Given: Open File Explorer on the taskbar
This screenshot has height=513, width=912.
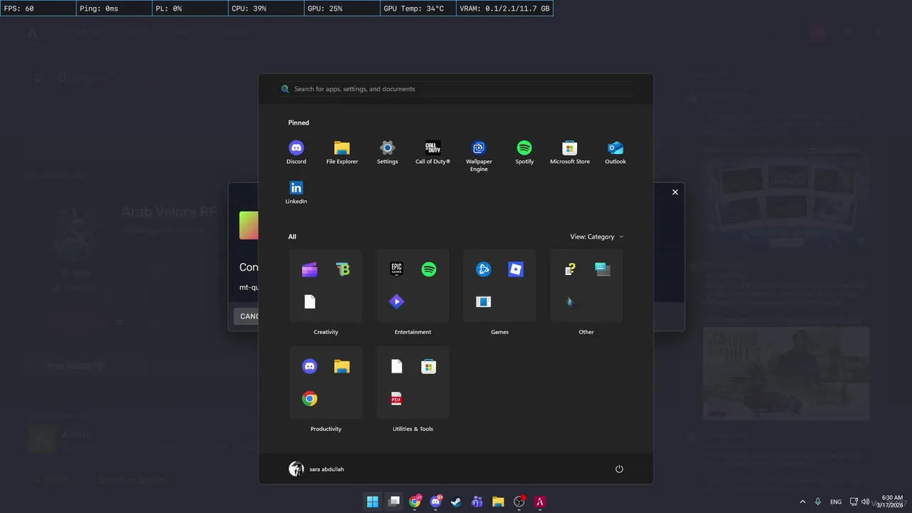Looking at the screenshot, I should tap(498, 502).
